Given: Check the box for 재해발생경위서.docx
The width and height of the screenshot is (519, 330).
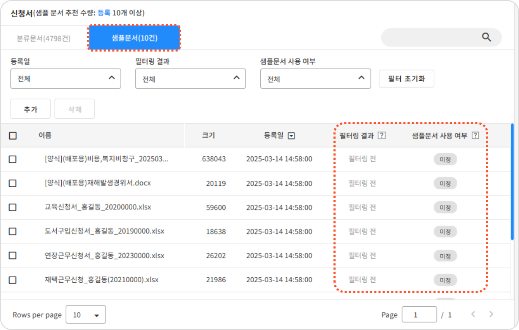Looking at the screenshot, I should coord(13,183).
